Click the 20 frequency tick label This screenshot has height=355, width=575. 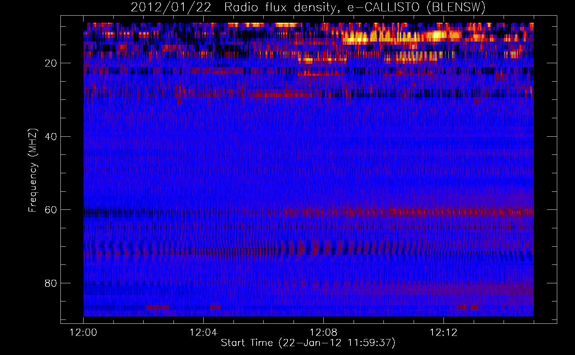pyautogui.click(x=51, y=63)
